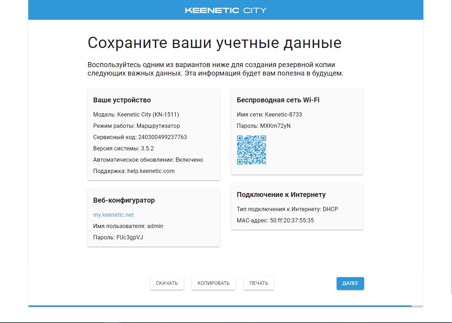Click the service code 240300499237763

(163, 137)
